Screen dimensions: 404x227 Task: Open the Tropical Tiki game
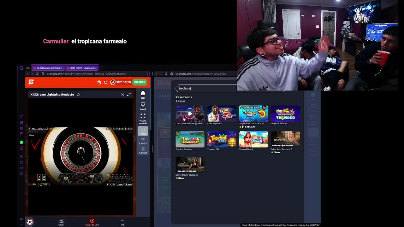(222, 139)
